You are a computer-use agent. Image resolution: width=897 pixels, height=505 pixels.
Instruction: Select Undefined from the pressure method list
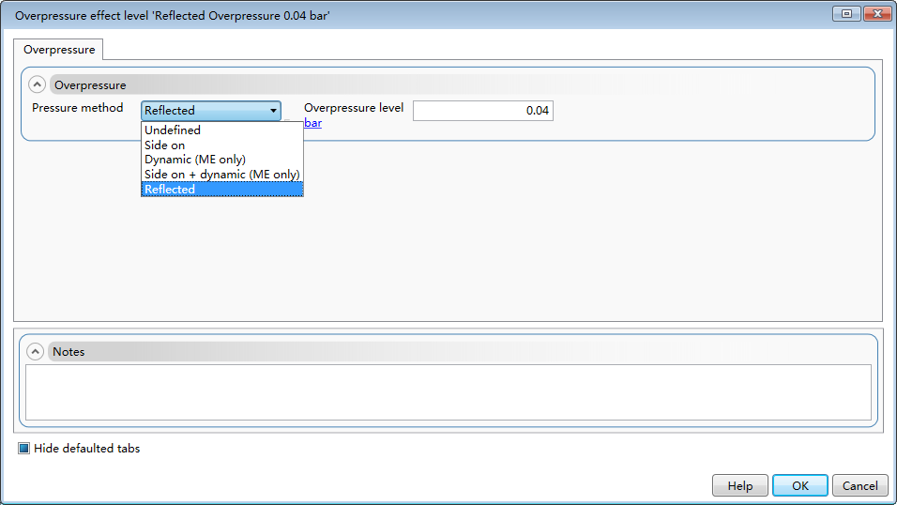pos(222,130)
